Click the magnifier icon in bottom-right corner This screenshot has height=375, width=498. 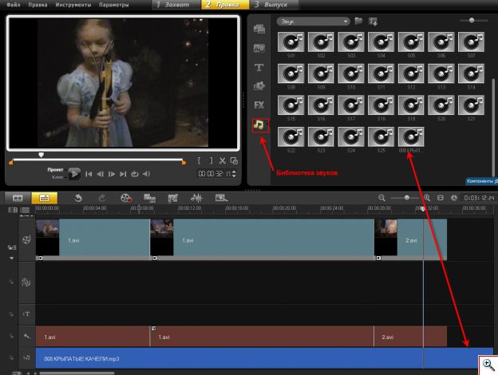pos(488,365)
